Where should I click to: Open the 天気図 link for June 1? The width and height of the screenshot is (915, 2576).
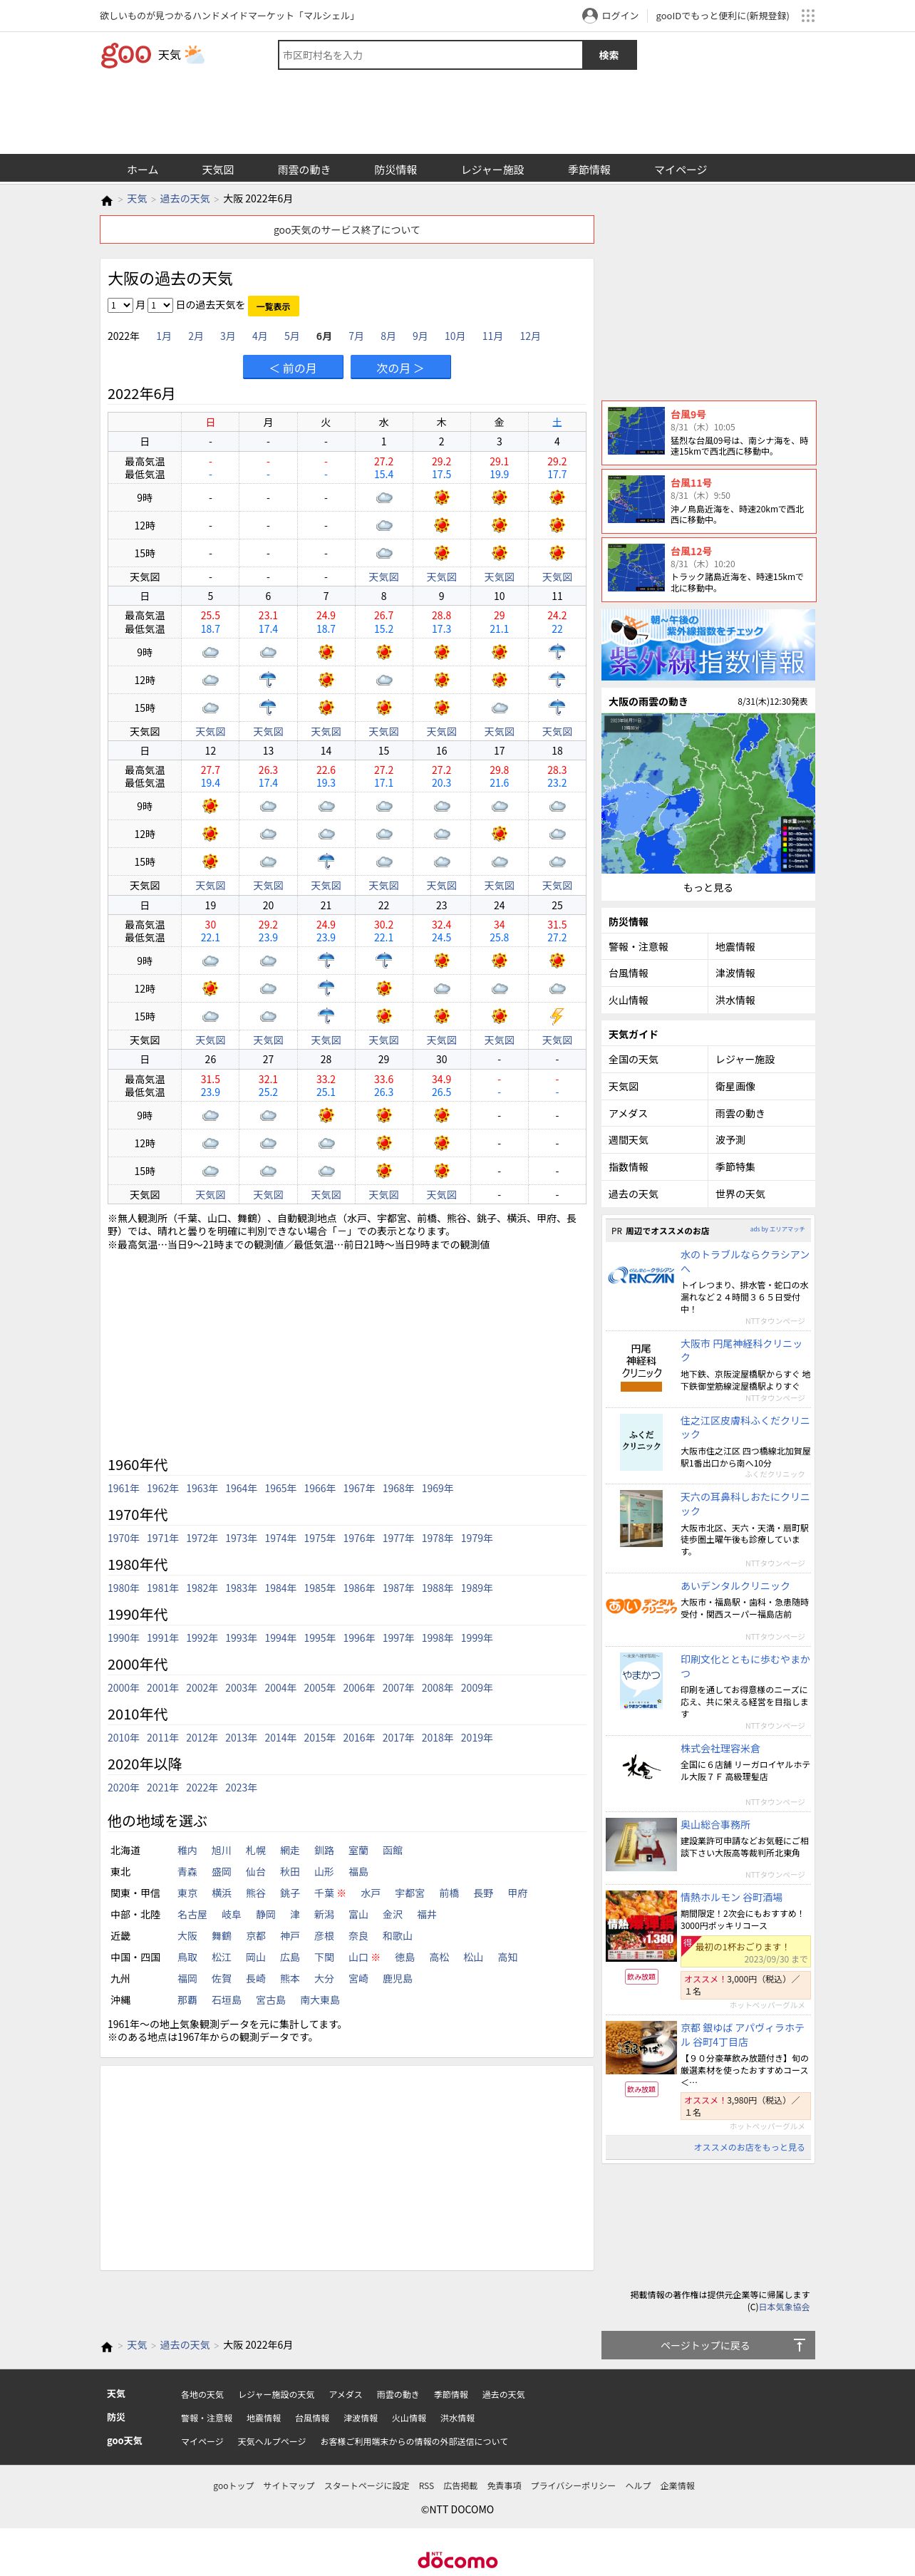[384, 577]
